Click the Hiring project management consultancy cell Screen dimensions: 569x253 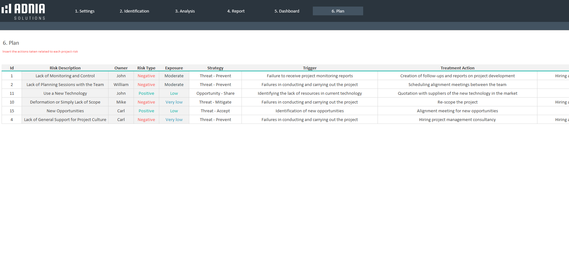[457, 119]
